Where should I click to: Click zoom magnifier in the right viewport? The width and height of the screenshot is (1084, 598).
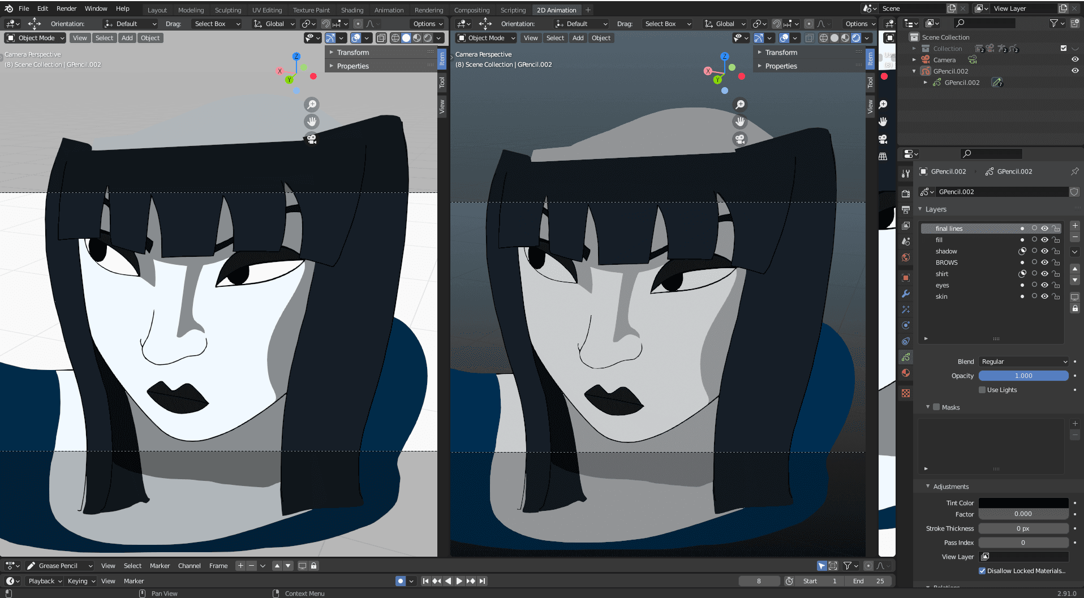coord(740,105)
